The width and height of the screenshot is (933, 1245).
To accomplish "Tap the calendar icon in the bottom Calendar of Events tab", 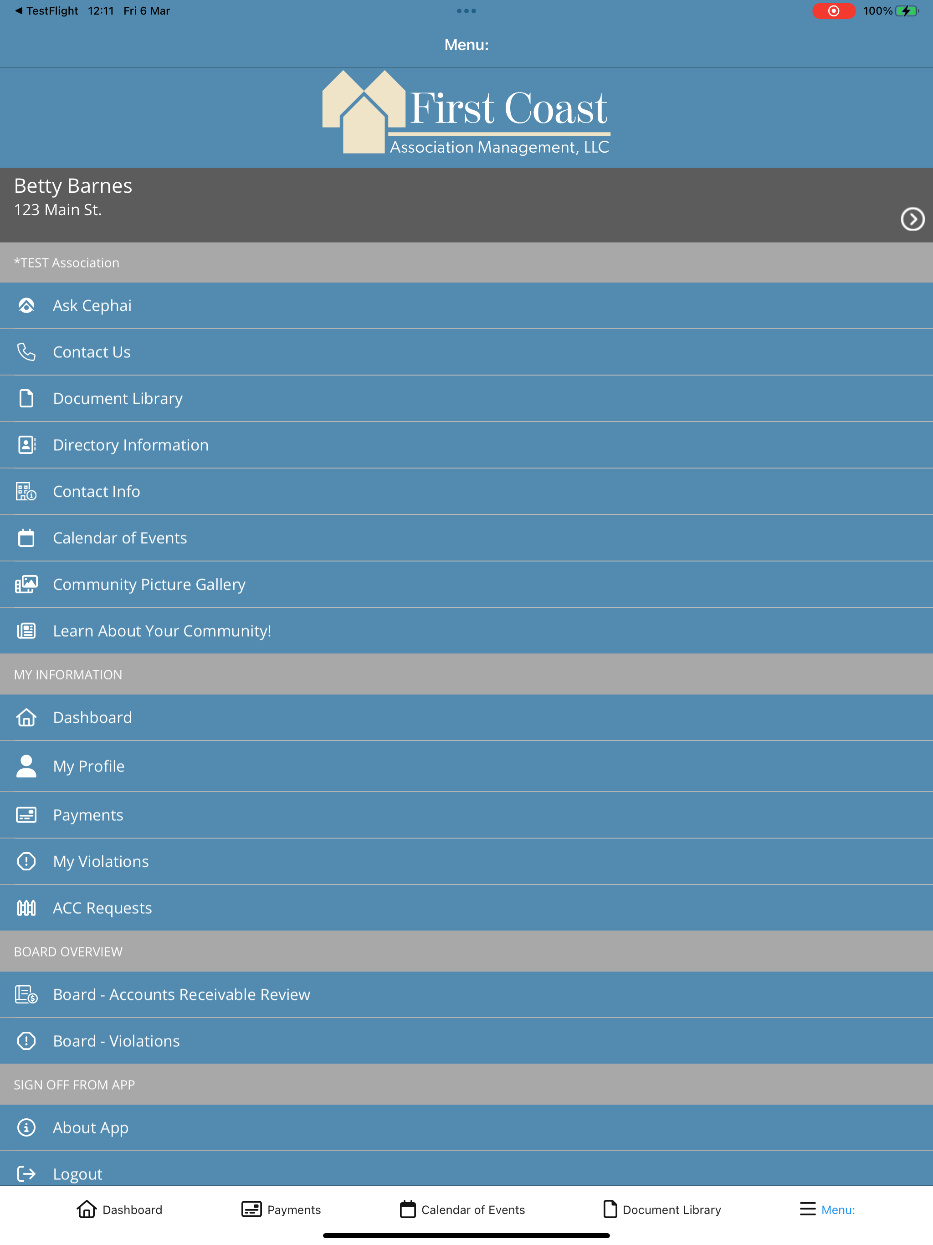I will pyautogui.click(x=408, y=1209).
